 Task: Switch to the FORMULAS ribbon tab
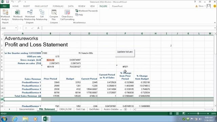[58, 6]
